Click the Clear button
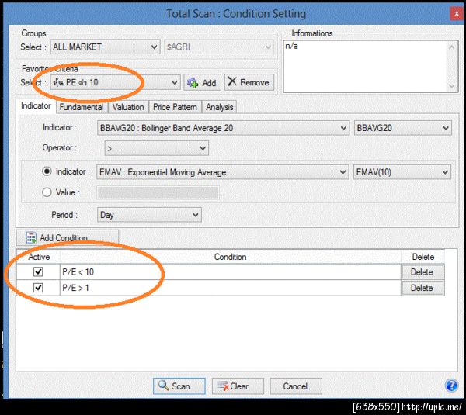Screen dimensions: 466x415 coord(238,386)
